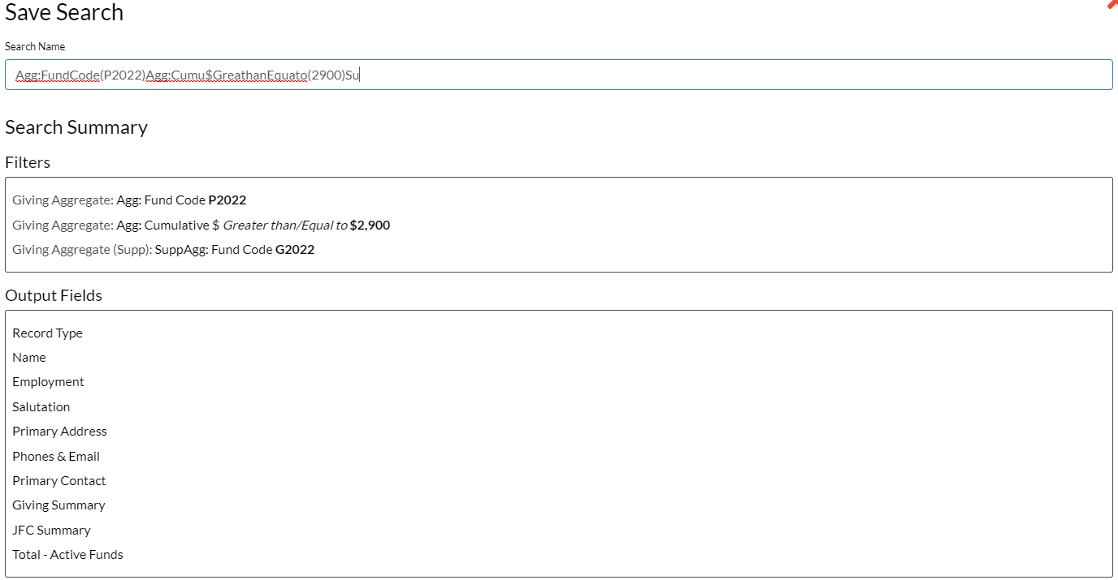
Task: Select Record Type output field
Action: click(x=47, y=333)
